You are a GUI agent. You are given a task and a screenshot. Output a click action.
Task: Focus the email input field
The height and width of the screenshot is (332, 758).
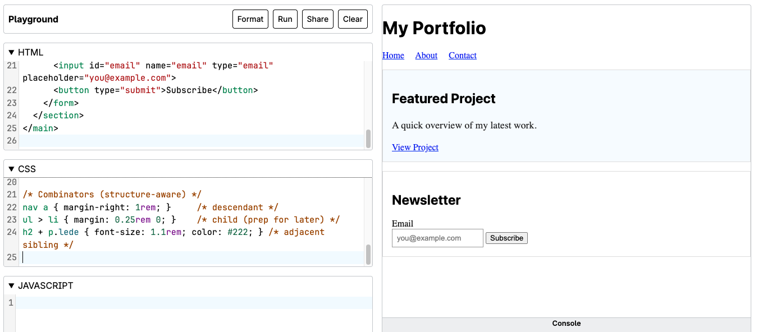(x=437, y=238)
